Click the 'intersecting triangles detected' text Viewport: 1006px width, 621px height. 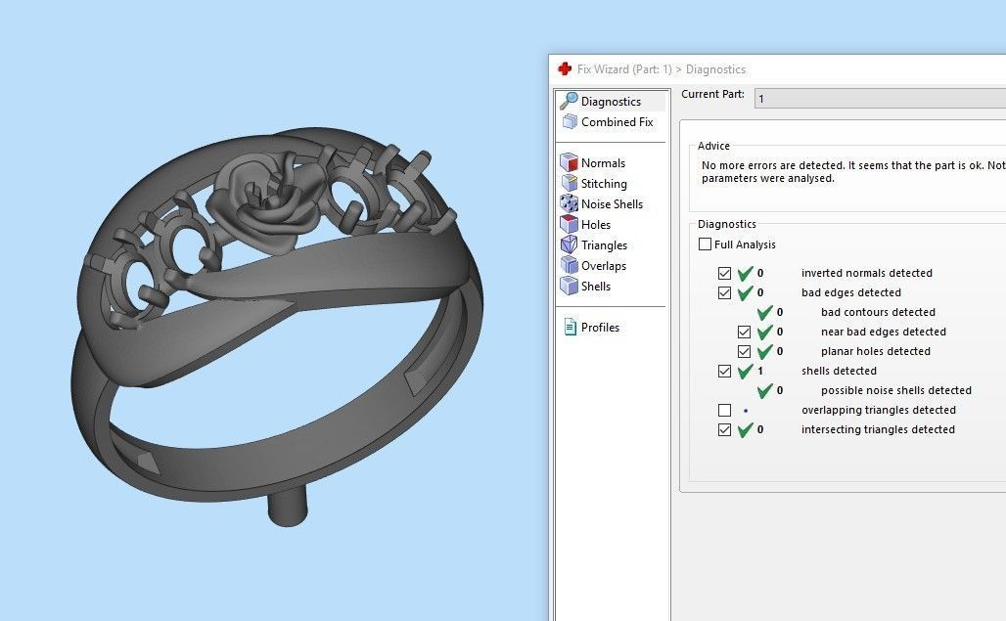pos(879,429)
